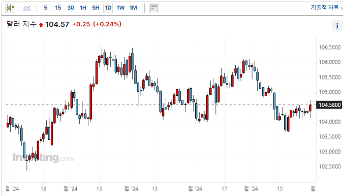Click the (+0.24%) percent change

107,24
